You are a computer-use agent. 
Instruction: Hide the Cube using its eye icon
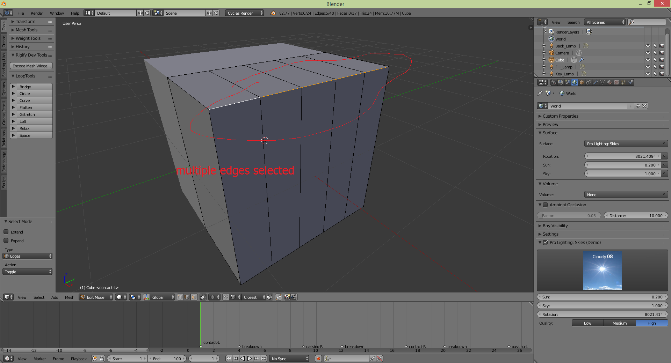click(648, 60)
